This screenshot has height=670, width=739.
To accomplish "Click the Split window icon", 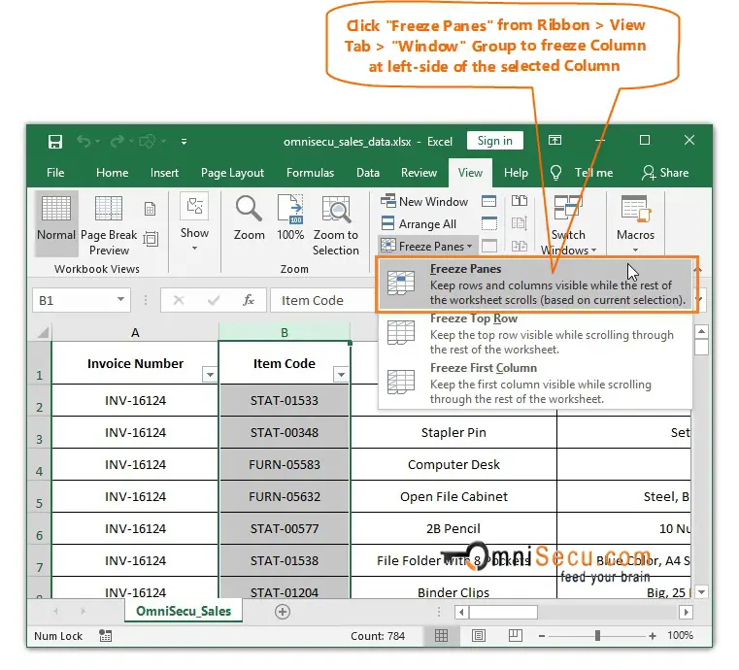I will (488, 202).
